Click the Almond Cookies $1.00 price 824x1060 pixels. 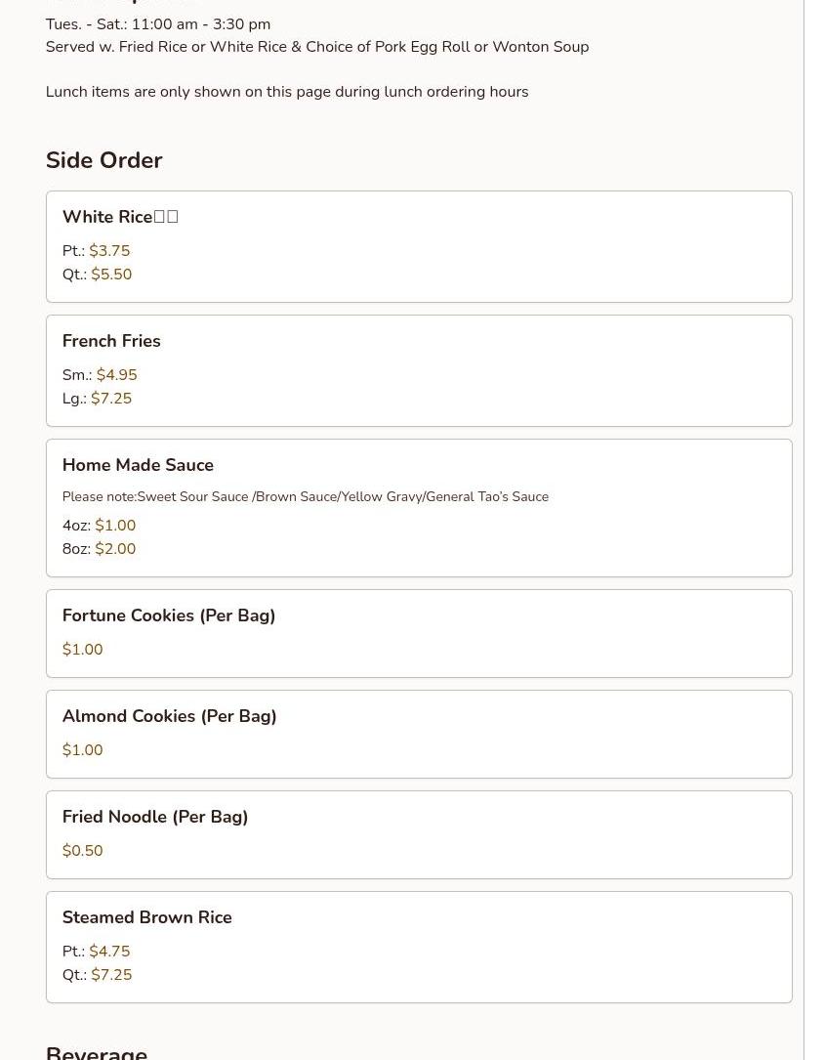82,750
